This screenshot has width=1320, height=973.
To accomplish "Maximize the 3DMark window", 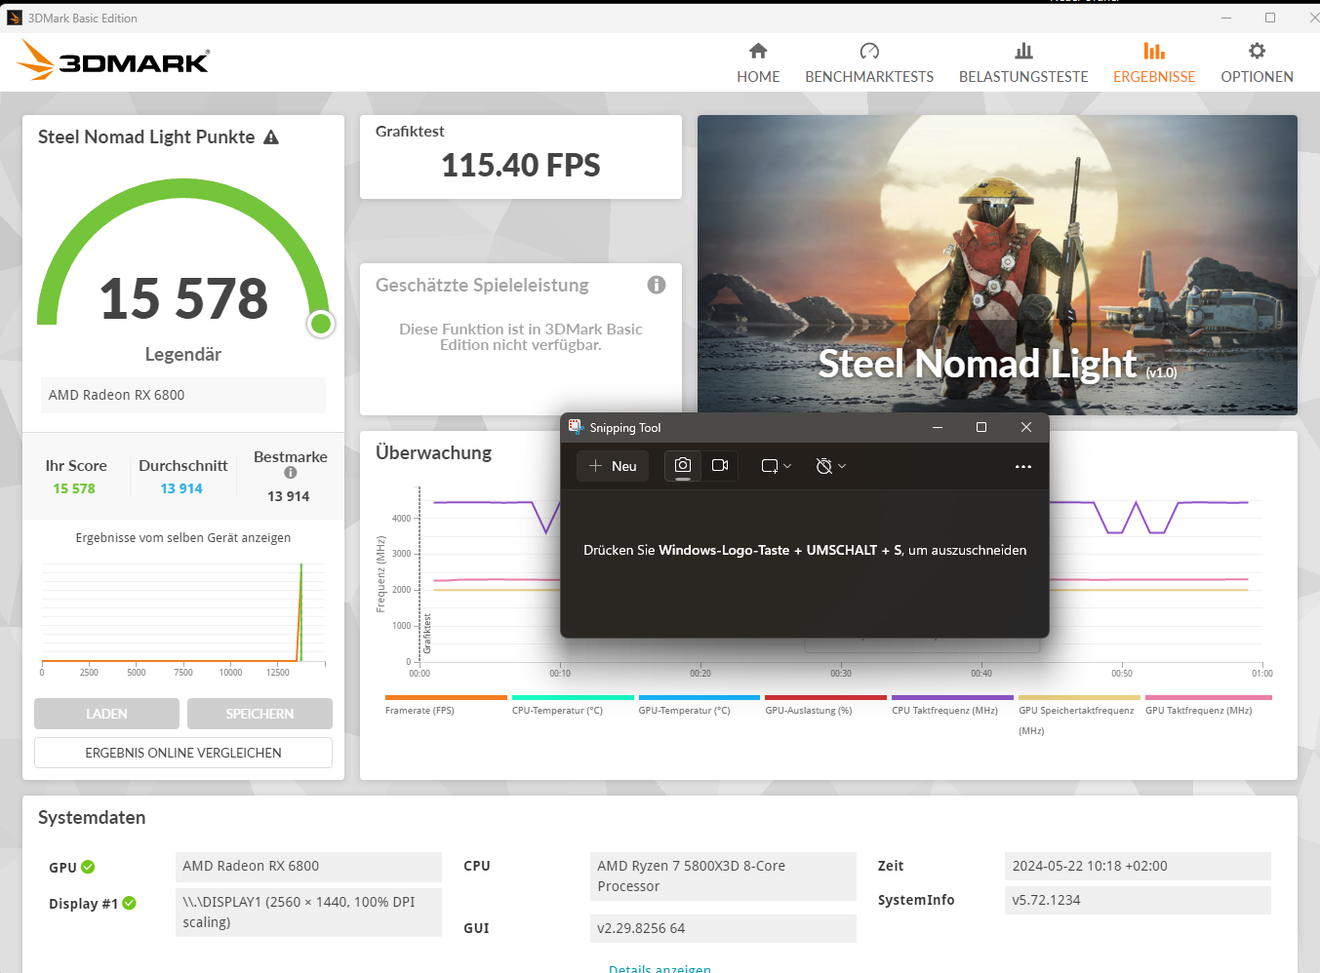I will click(x=1270, y=18).
